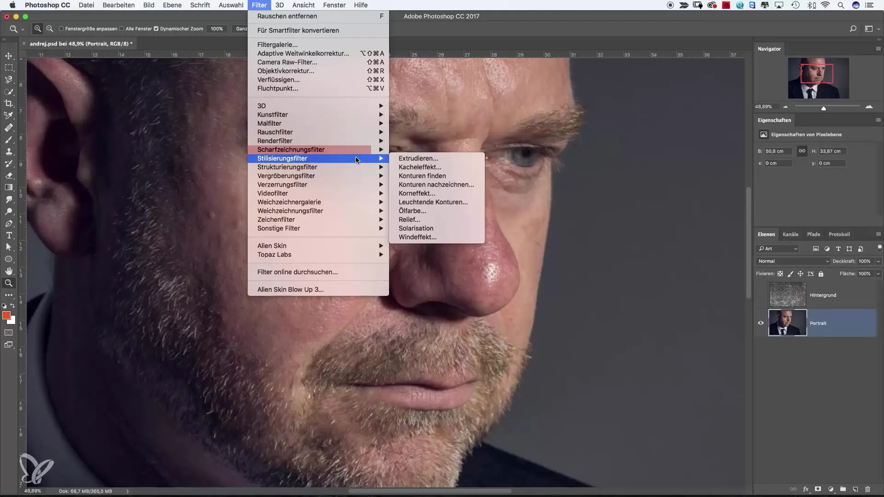Choose Konturen finden filter

436,176
